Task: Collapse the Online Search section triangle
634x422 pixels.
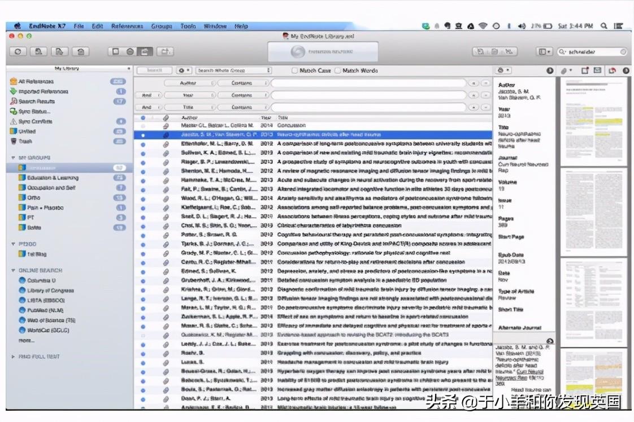Action: pyautogui.click(x=13, y=271)
